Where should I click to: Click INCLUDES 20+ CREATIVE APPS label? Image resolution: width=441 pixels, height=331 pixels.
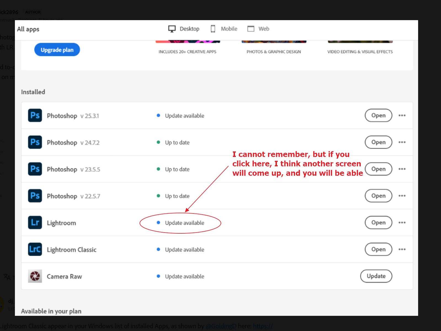click(188, 52)
